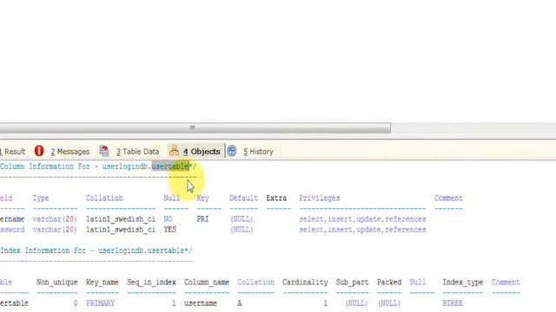The image size is (556, 312).
Task: Click the History clock icon
Action: (x=232, y=151)
